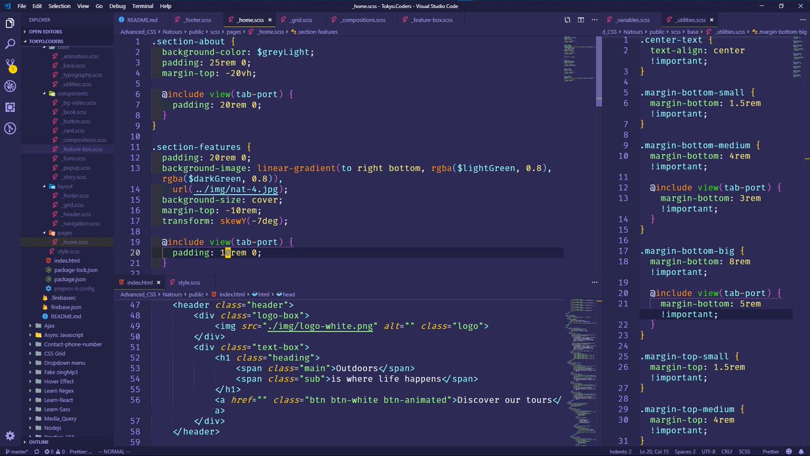Open the GitLens icon in activity bar

tap(10, 128)
